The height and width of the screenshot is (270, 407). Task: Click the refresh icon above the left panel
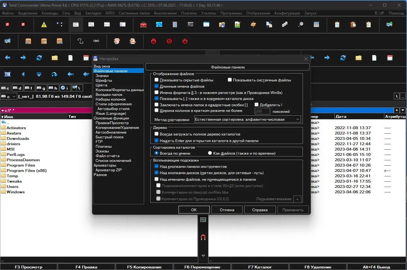pyautogui.click(x=39, y=58)
